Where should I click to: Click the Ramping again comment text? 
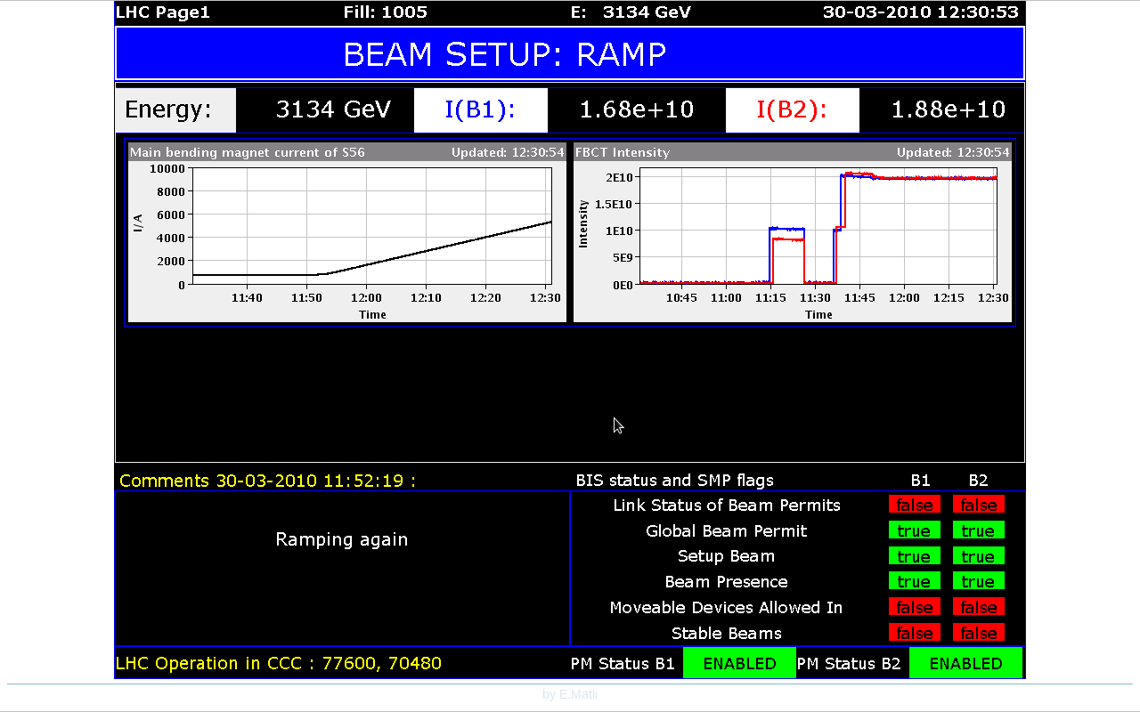(x=342, y=539)
